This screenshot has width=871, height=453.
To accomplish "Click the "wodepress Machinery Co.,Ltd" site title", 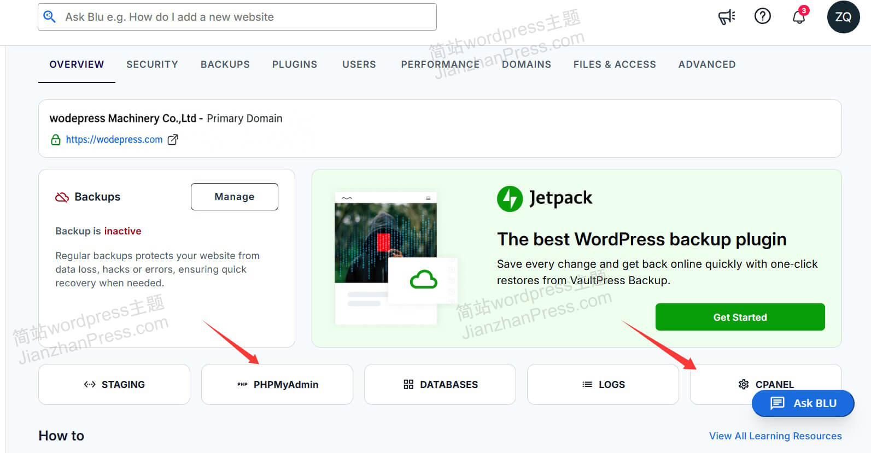I will (123, 119).
